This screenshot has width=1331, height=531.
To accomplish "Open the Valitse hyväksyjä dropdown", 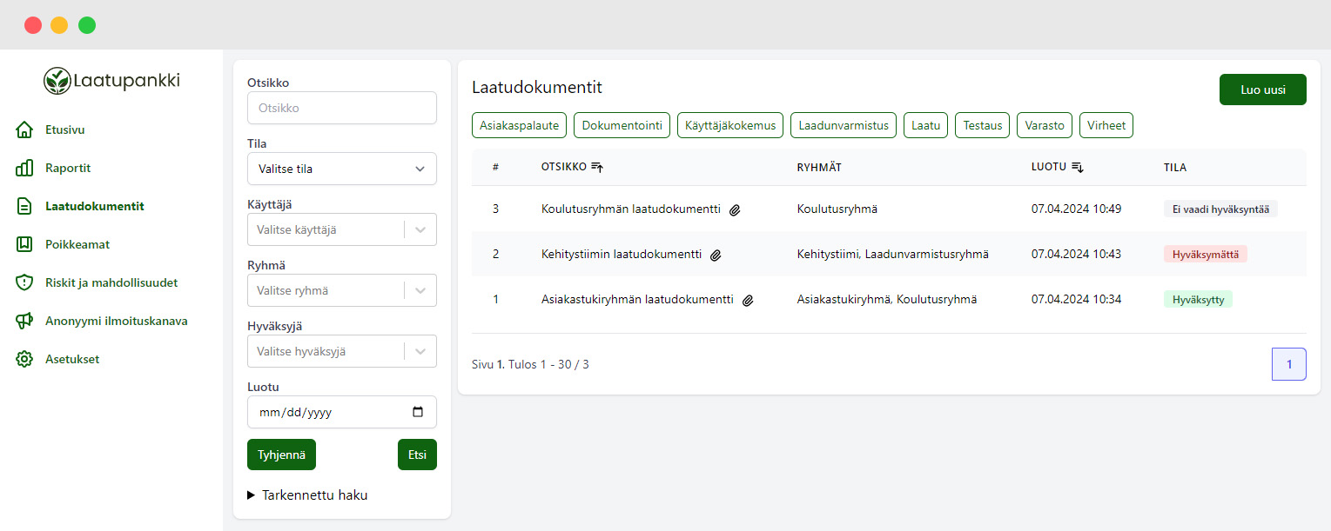I will coord(341,352).
